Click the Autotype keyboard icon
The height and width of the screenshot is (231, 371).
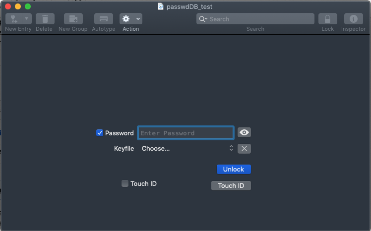tap(104, 19)
